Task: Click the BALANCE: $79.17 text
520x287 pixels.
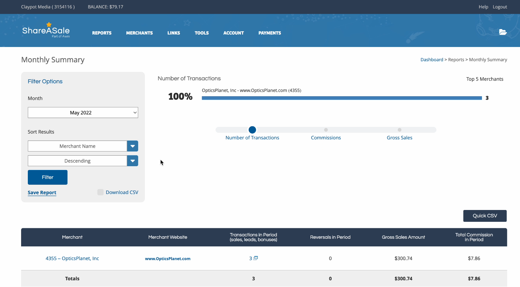Action: tap(106, 7)
